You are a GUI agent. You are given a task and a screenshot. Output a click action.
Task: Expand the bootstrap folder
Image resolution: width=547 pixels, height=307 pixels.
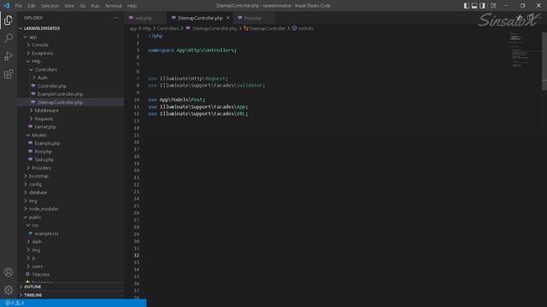coord(38,177)
